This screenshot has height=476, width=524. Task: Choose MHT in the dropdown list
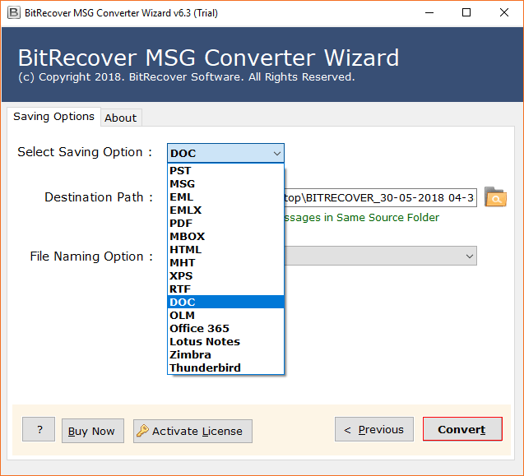point(225,262)
